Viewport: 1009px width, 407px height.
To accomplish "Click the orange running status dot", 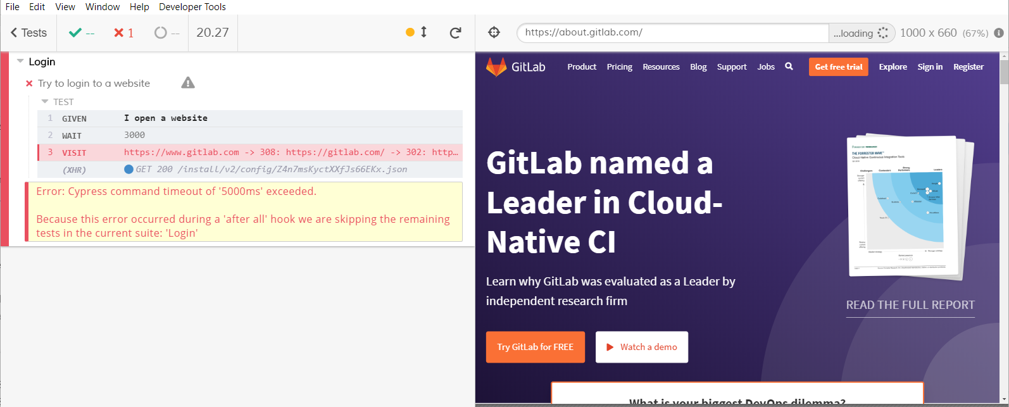I will point(410,32).
